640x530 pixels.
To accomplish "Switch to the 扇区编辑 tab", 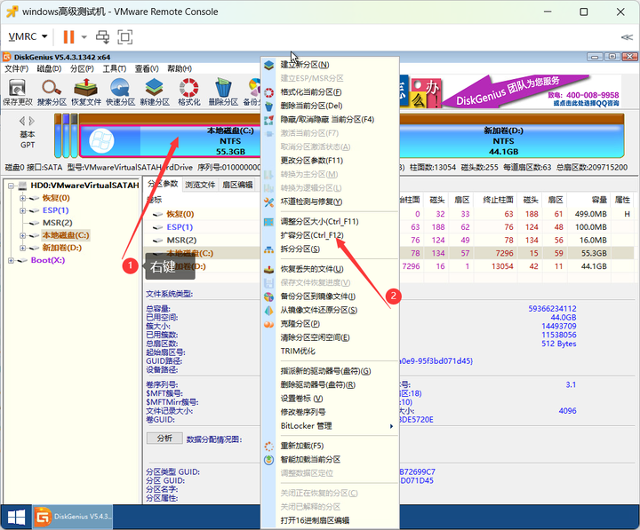I will tap(237, 185).
